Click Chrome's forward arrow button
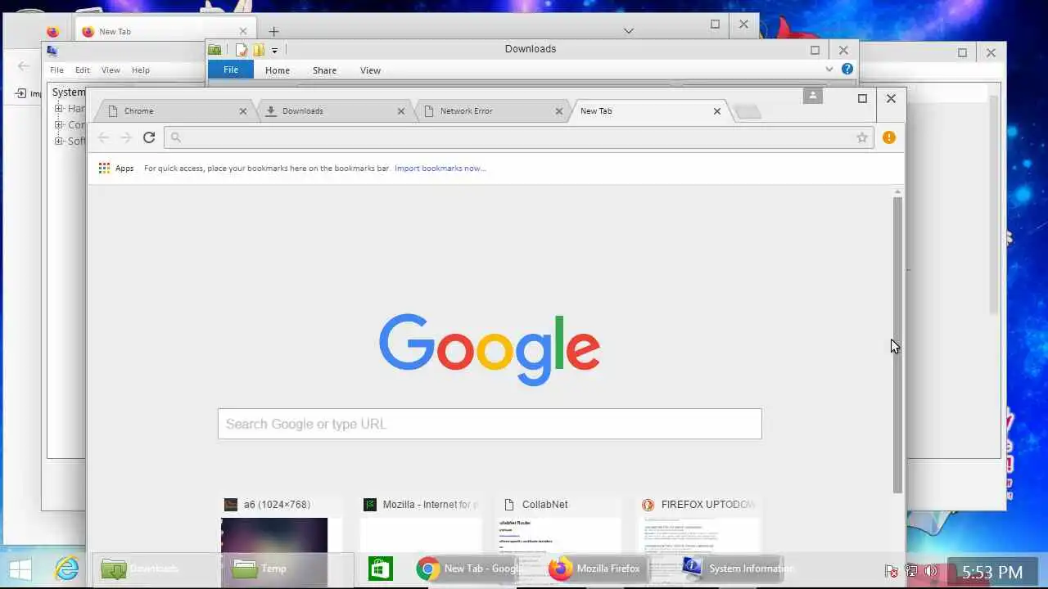Screen dimensions: 1048x589 [x=125, y=137]
